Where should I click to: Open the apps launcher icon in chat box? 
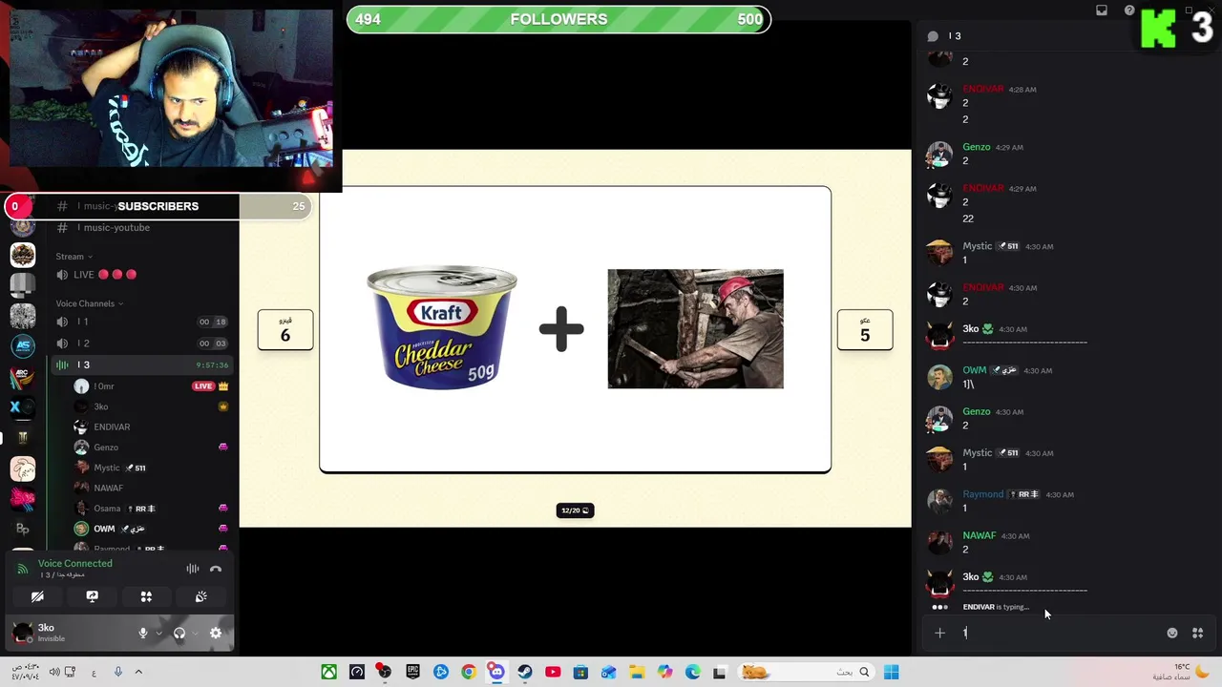coord(1197,633)
